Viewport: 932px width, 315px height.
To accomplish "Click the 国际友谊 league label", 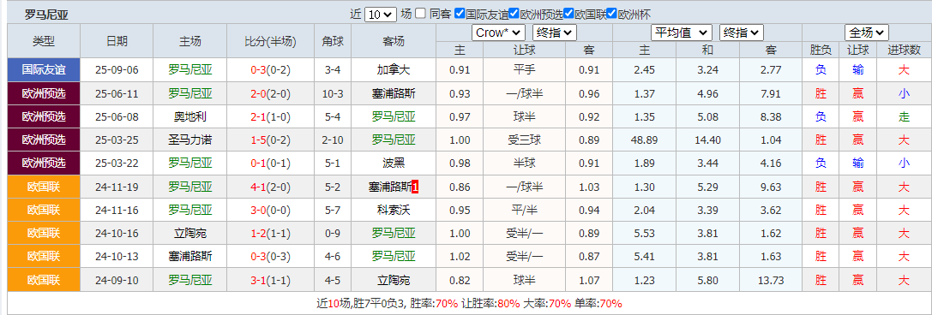I will pyautogui.click(x=44, y=70).
